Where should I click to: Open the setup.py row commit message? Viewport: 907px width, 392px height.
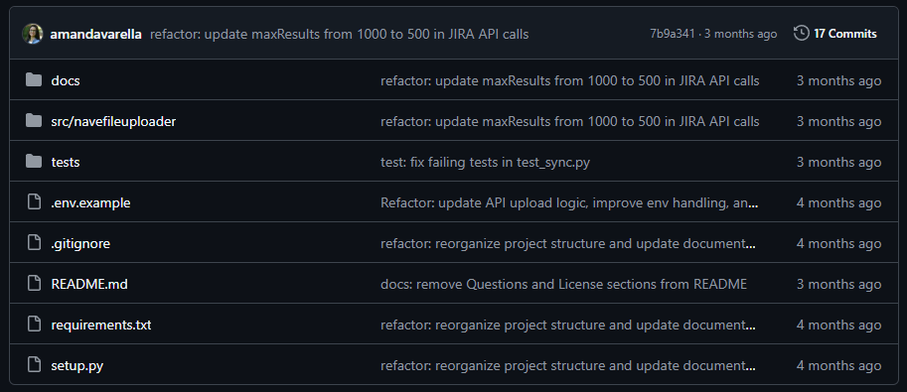tap(568, 365)
